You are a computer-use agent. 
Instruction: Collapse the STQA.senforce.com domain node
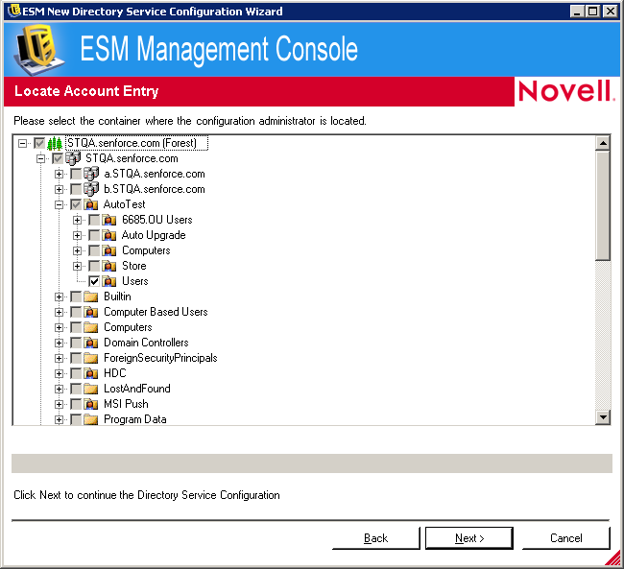pyautogui.click(x=40, y=158)
